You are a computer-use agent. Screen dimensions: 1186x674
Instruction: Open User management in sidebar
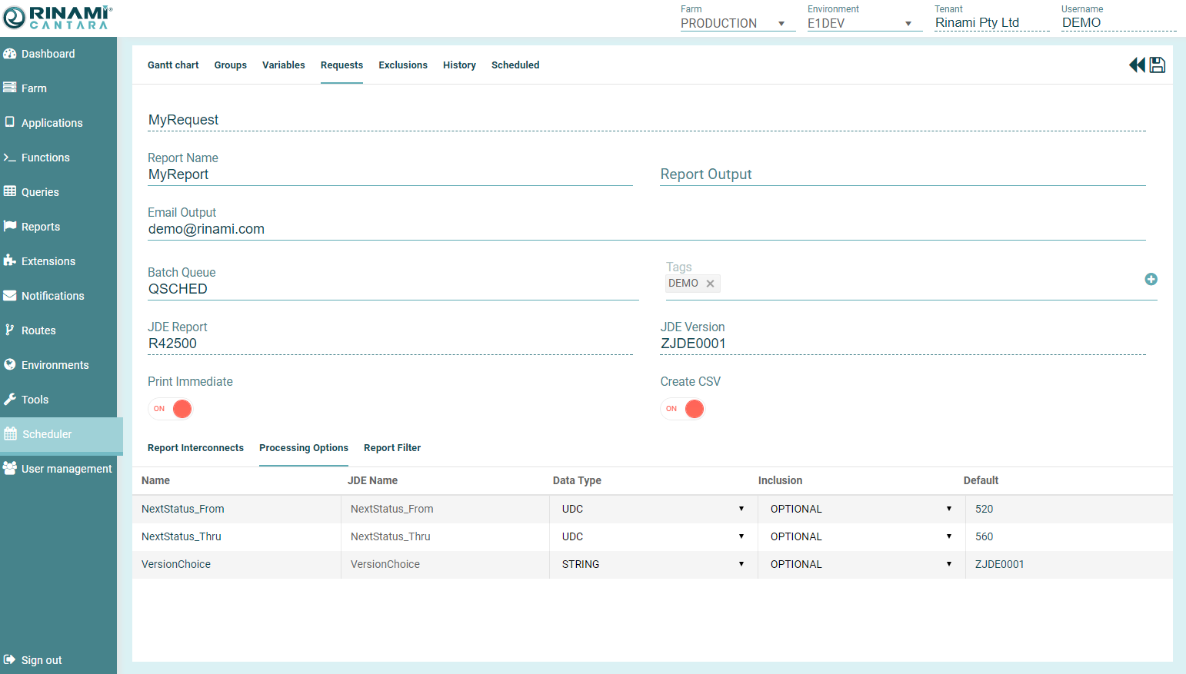click(x=66, y=469)
